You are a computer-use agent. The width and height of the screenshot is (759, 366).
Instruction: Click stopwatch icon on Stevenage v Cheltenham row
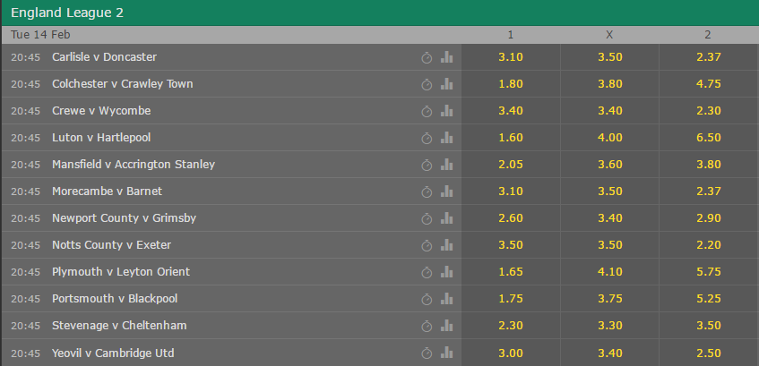[427, 326]
